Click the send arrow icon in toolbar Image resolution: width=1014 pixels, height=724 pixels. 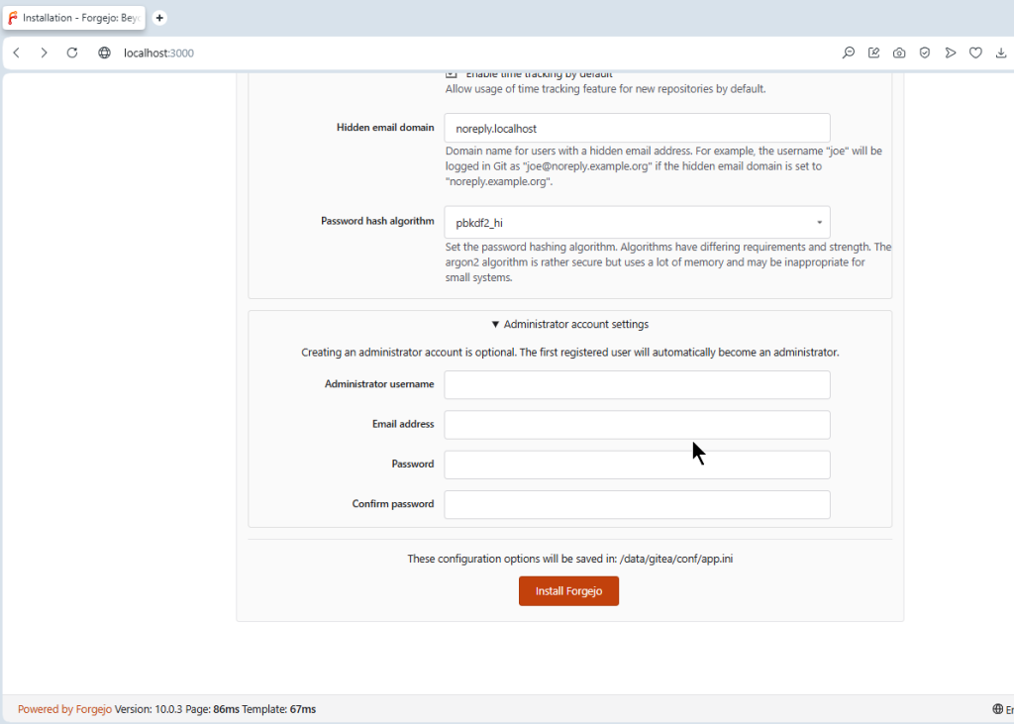point(951,53)
